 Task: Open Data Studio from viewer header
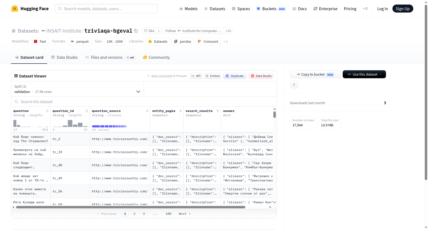261,76
